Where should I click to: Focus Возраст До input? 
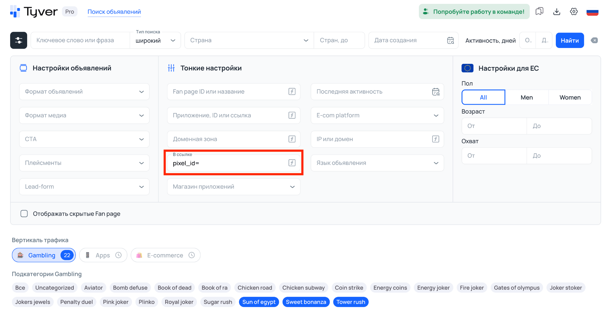559,126
